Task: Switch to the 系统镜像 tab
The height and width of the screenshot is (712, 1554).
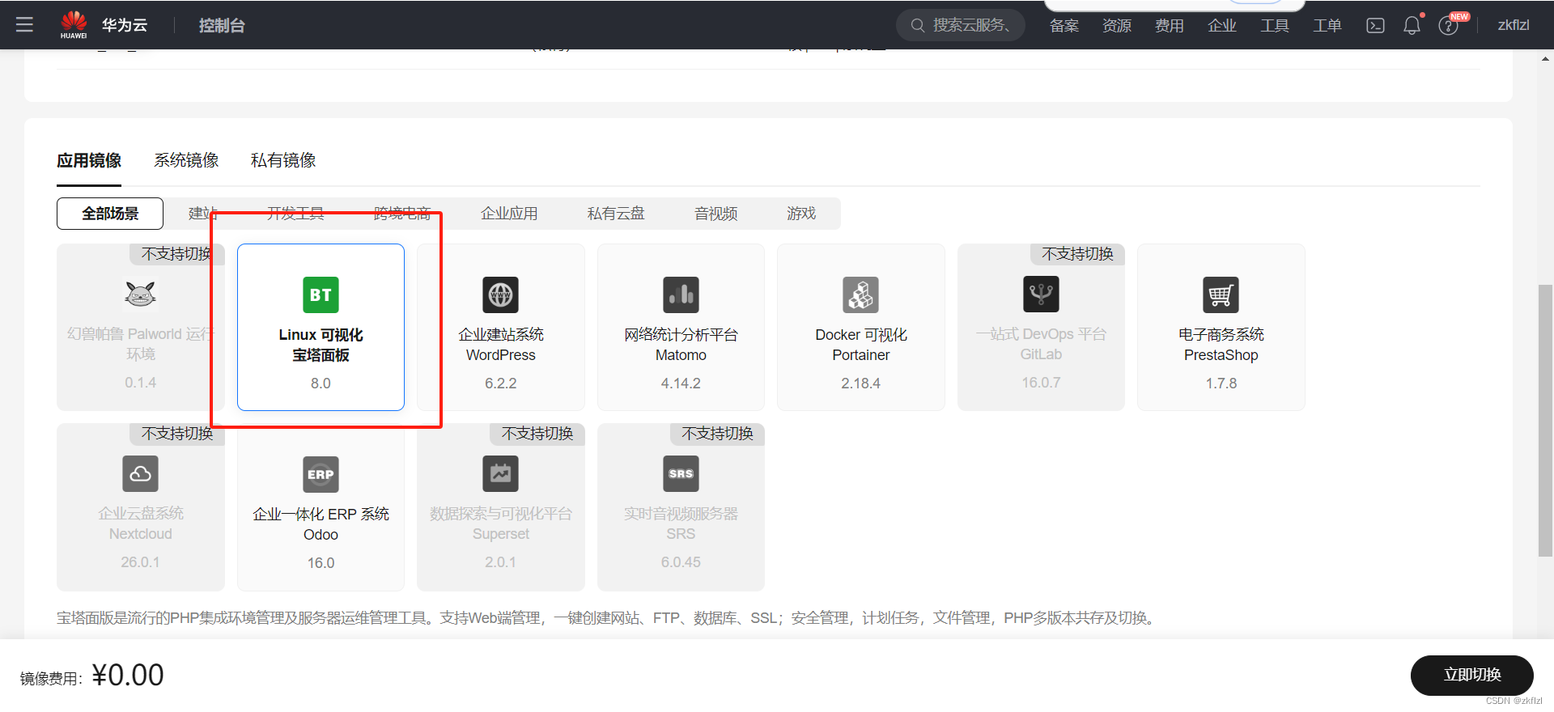Action: coord(186,160)
